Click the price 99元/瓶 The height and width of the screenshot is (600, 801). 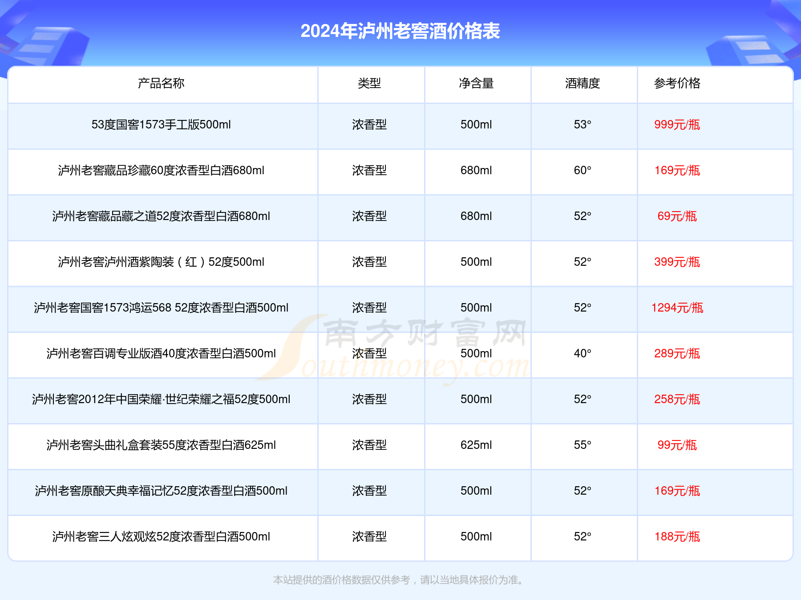677,445
